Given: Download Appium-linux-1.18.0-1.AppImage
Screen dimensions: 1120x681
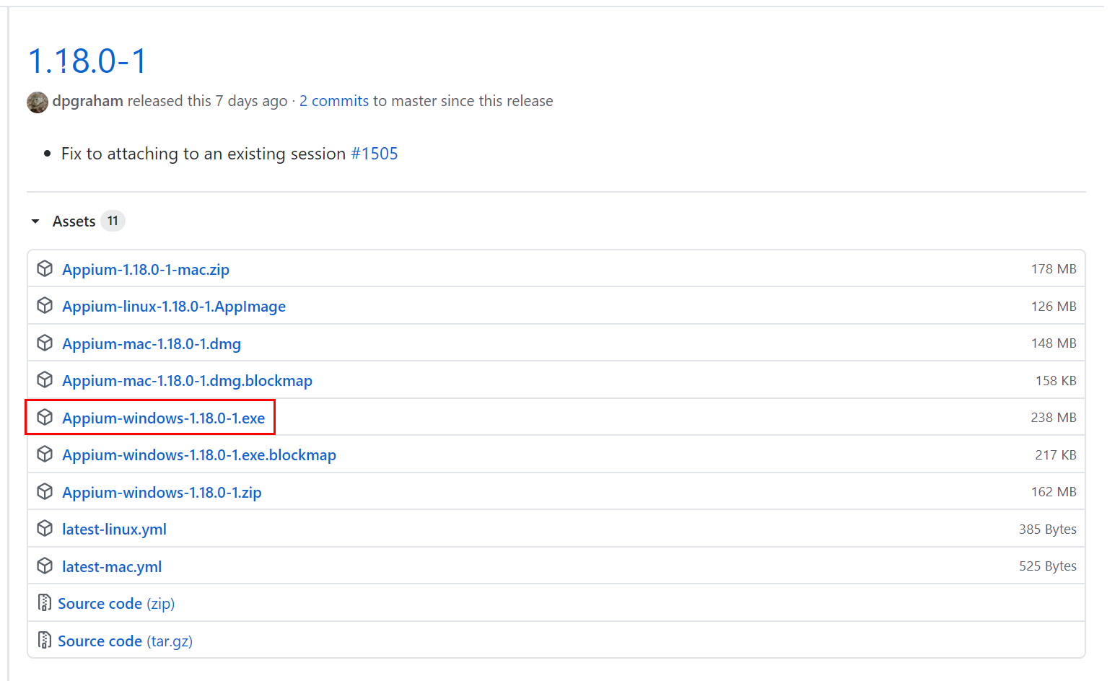Looking at the screenshot, I should (174, 307).
